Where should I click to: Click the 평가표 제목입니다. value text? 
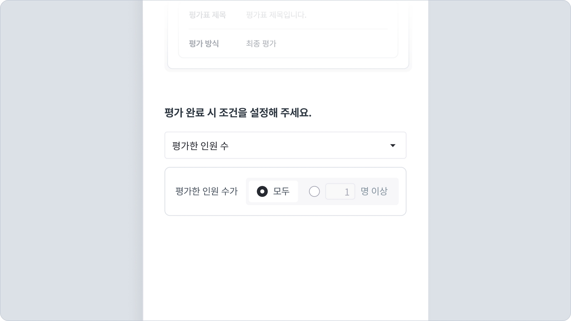coord(276,15)
